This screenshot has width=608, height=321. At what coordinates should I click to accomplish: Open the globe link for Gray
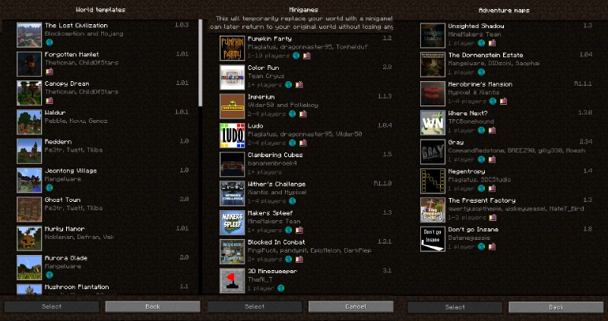tap(481, 159)
